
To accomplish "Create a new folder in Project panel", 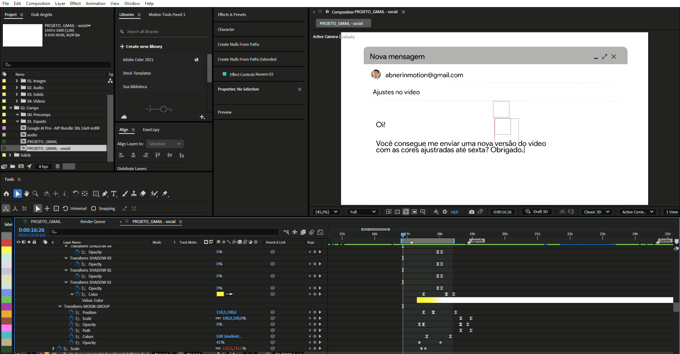I will (13, 166).
